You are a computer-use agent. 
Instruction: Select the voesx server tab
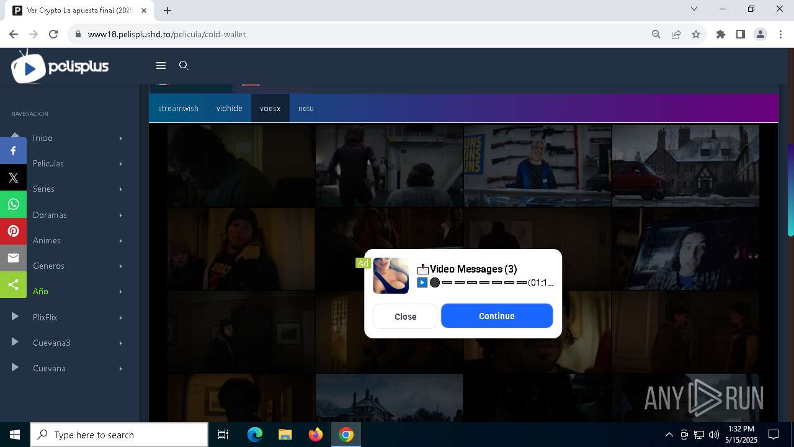click(270, 108)
